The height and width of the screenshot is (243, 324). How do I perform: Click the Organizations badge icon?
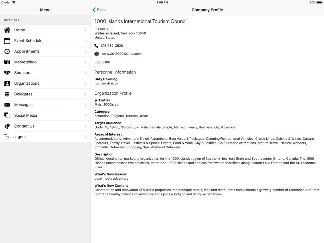pyautogui.click(x=7, y=84)
